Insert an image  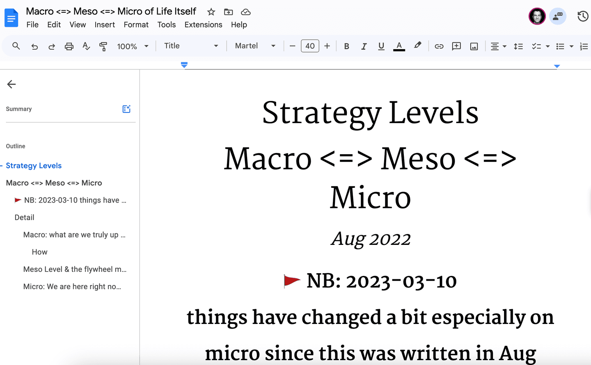[474, 46]
